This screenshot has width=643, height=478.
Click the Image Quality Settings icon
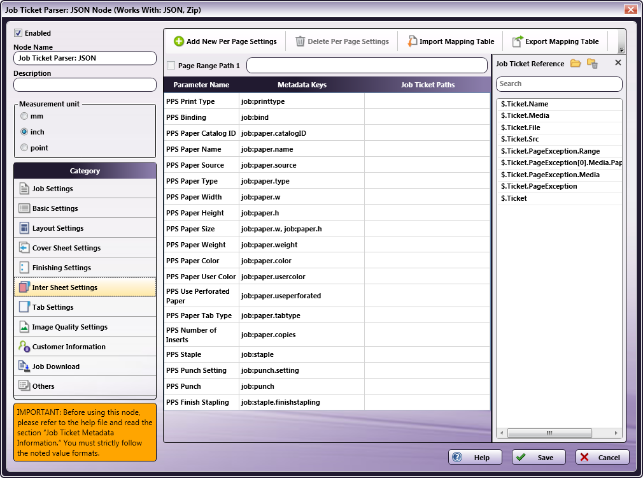click(x=24, y=326)
